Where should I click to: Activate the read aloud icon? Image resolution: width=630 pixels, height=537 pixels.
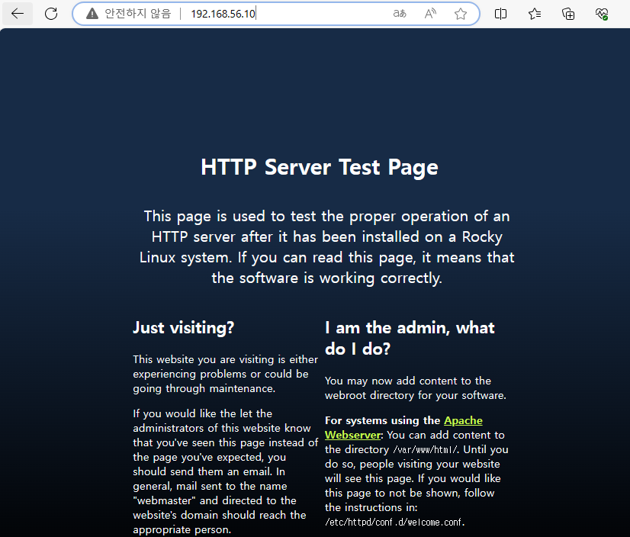point(430,14)
